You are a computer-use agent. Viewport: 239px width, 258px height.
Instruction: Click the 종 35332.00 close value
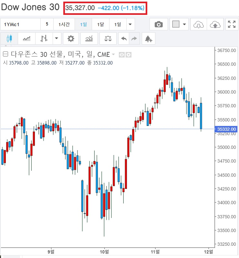click(x=100, y=63)
